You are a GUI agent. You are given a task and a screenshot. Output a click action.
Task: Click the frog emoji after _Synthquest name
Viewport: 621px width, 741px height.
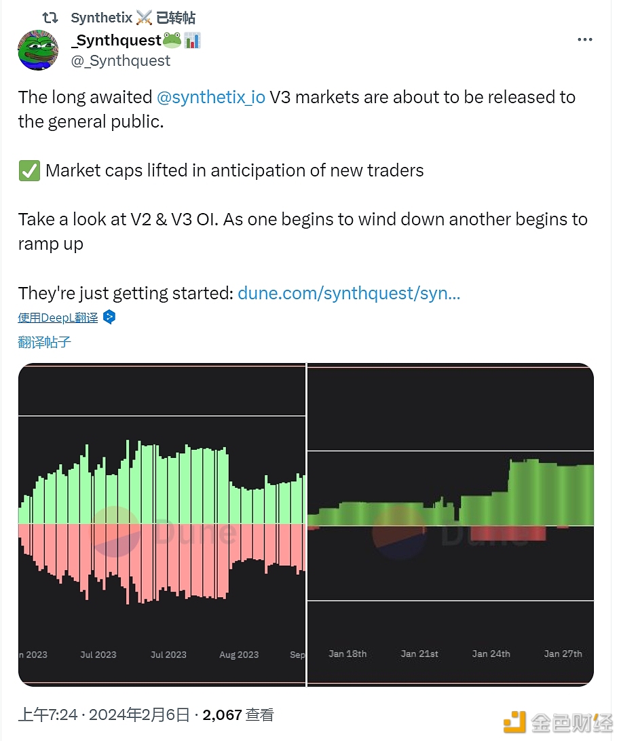tap(172, 40)
